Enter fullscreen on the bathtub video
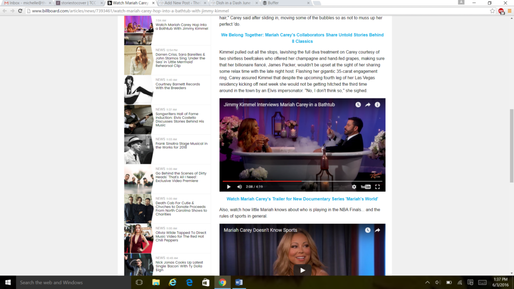The height and width of the screenshot is (289, 514). pyautogui.click(x=377, y=187)
